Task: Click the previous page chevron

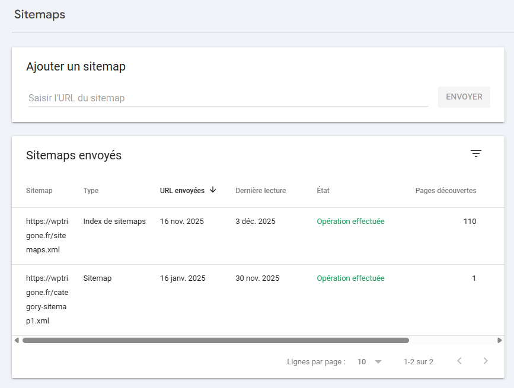Action: (x=459, y=361)
